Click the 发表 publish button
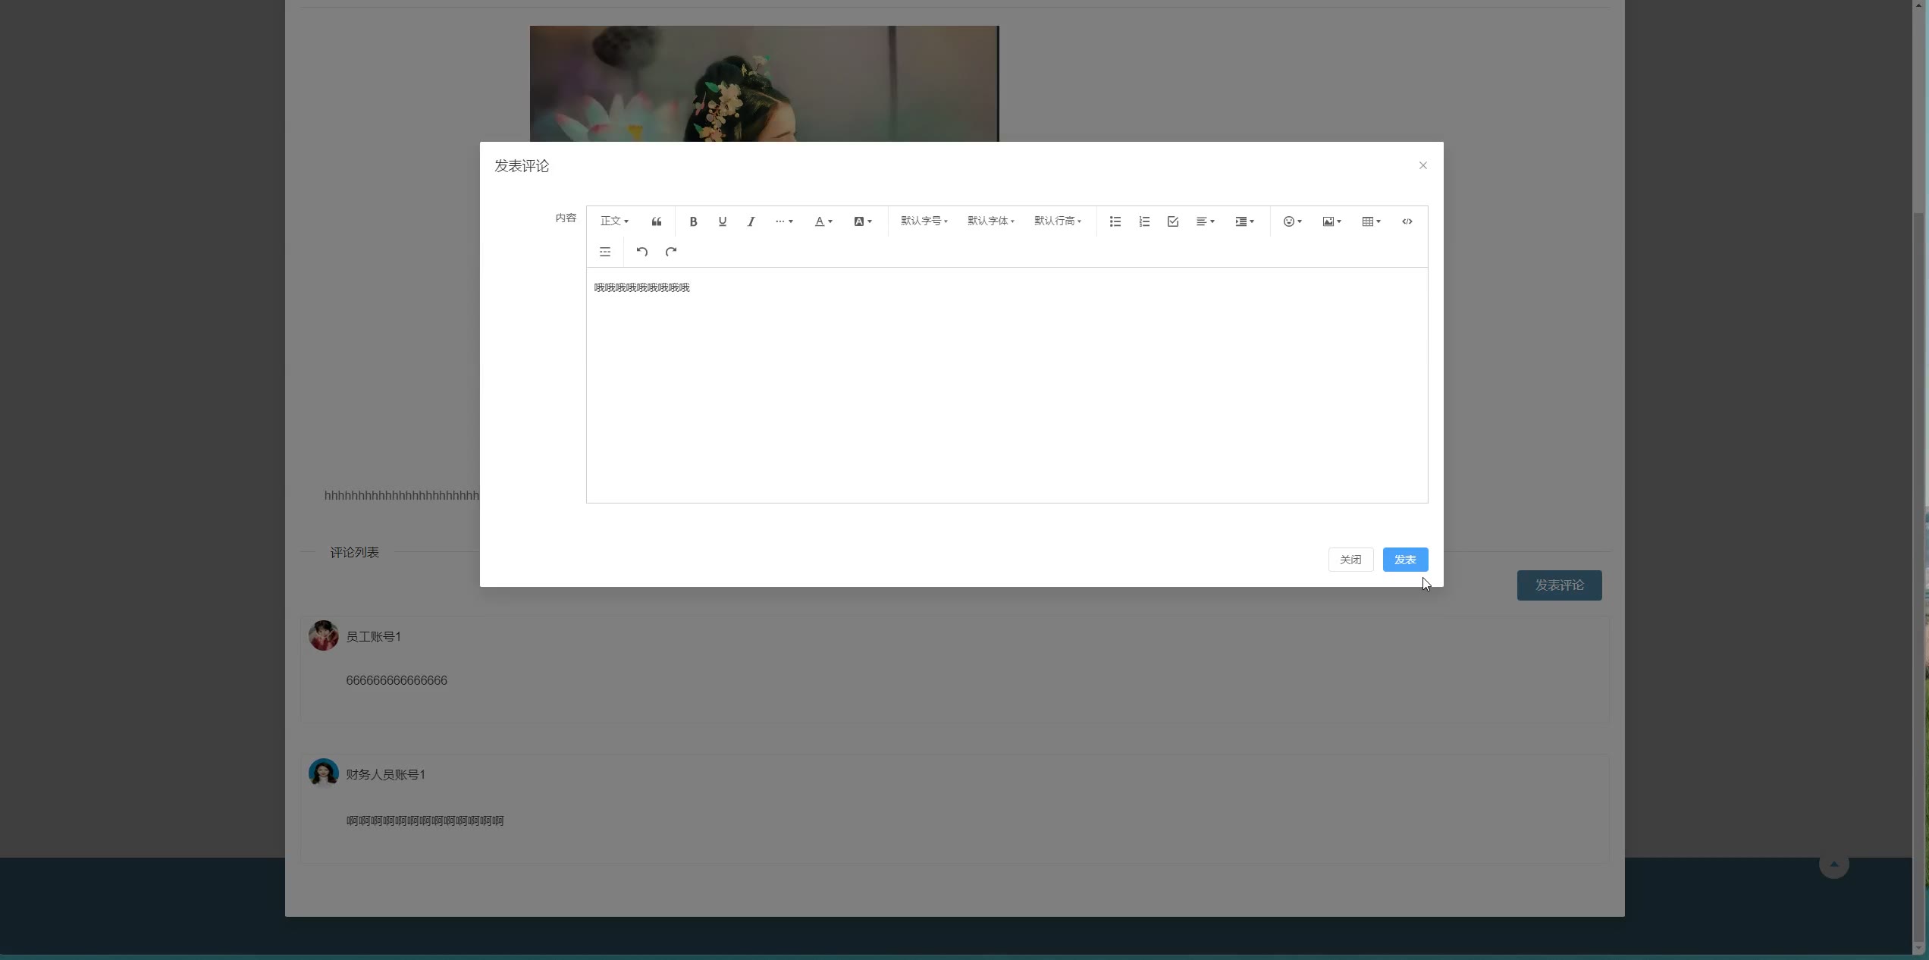 1404,560
